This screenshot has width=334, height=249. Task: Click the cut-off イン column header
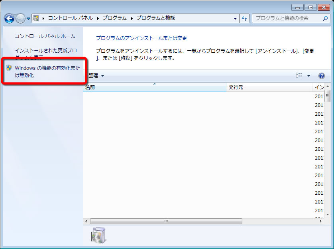click(318, 87)
